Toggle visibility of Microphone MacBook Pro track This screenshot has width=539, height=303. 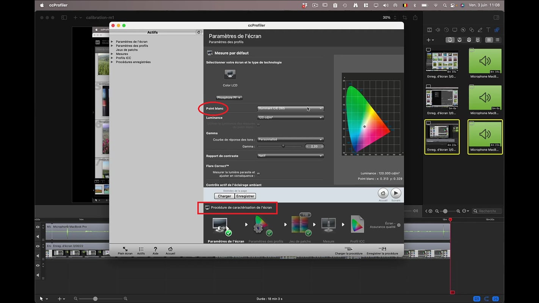click(38, 227)
